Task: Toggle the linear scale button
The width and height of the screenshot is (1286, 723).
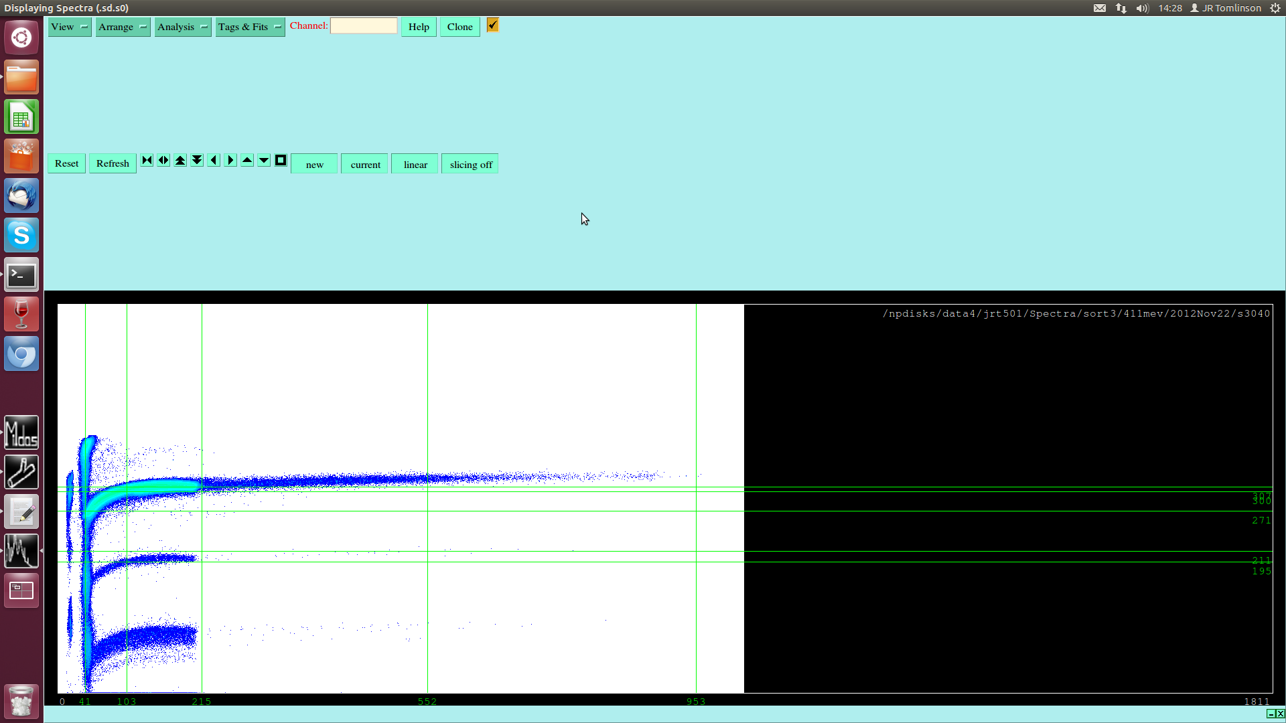Action: [415, 164]
